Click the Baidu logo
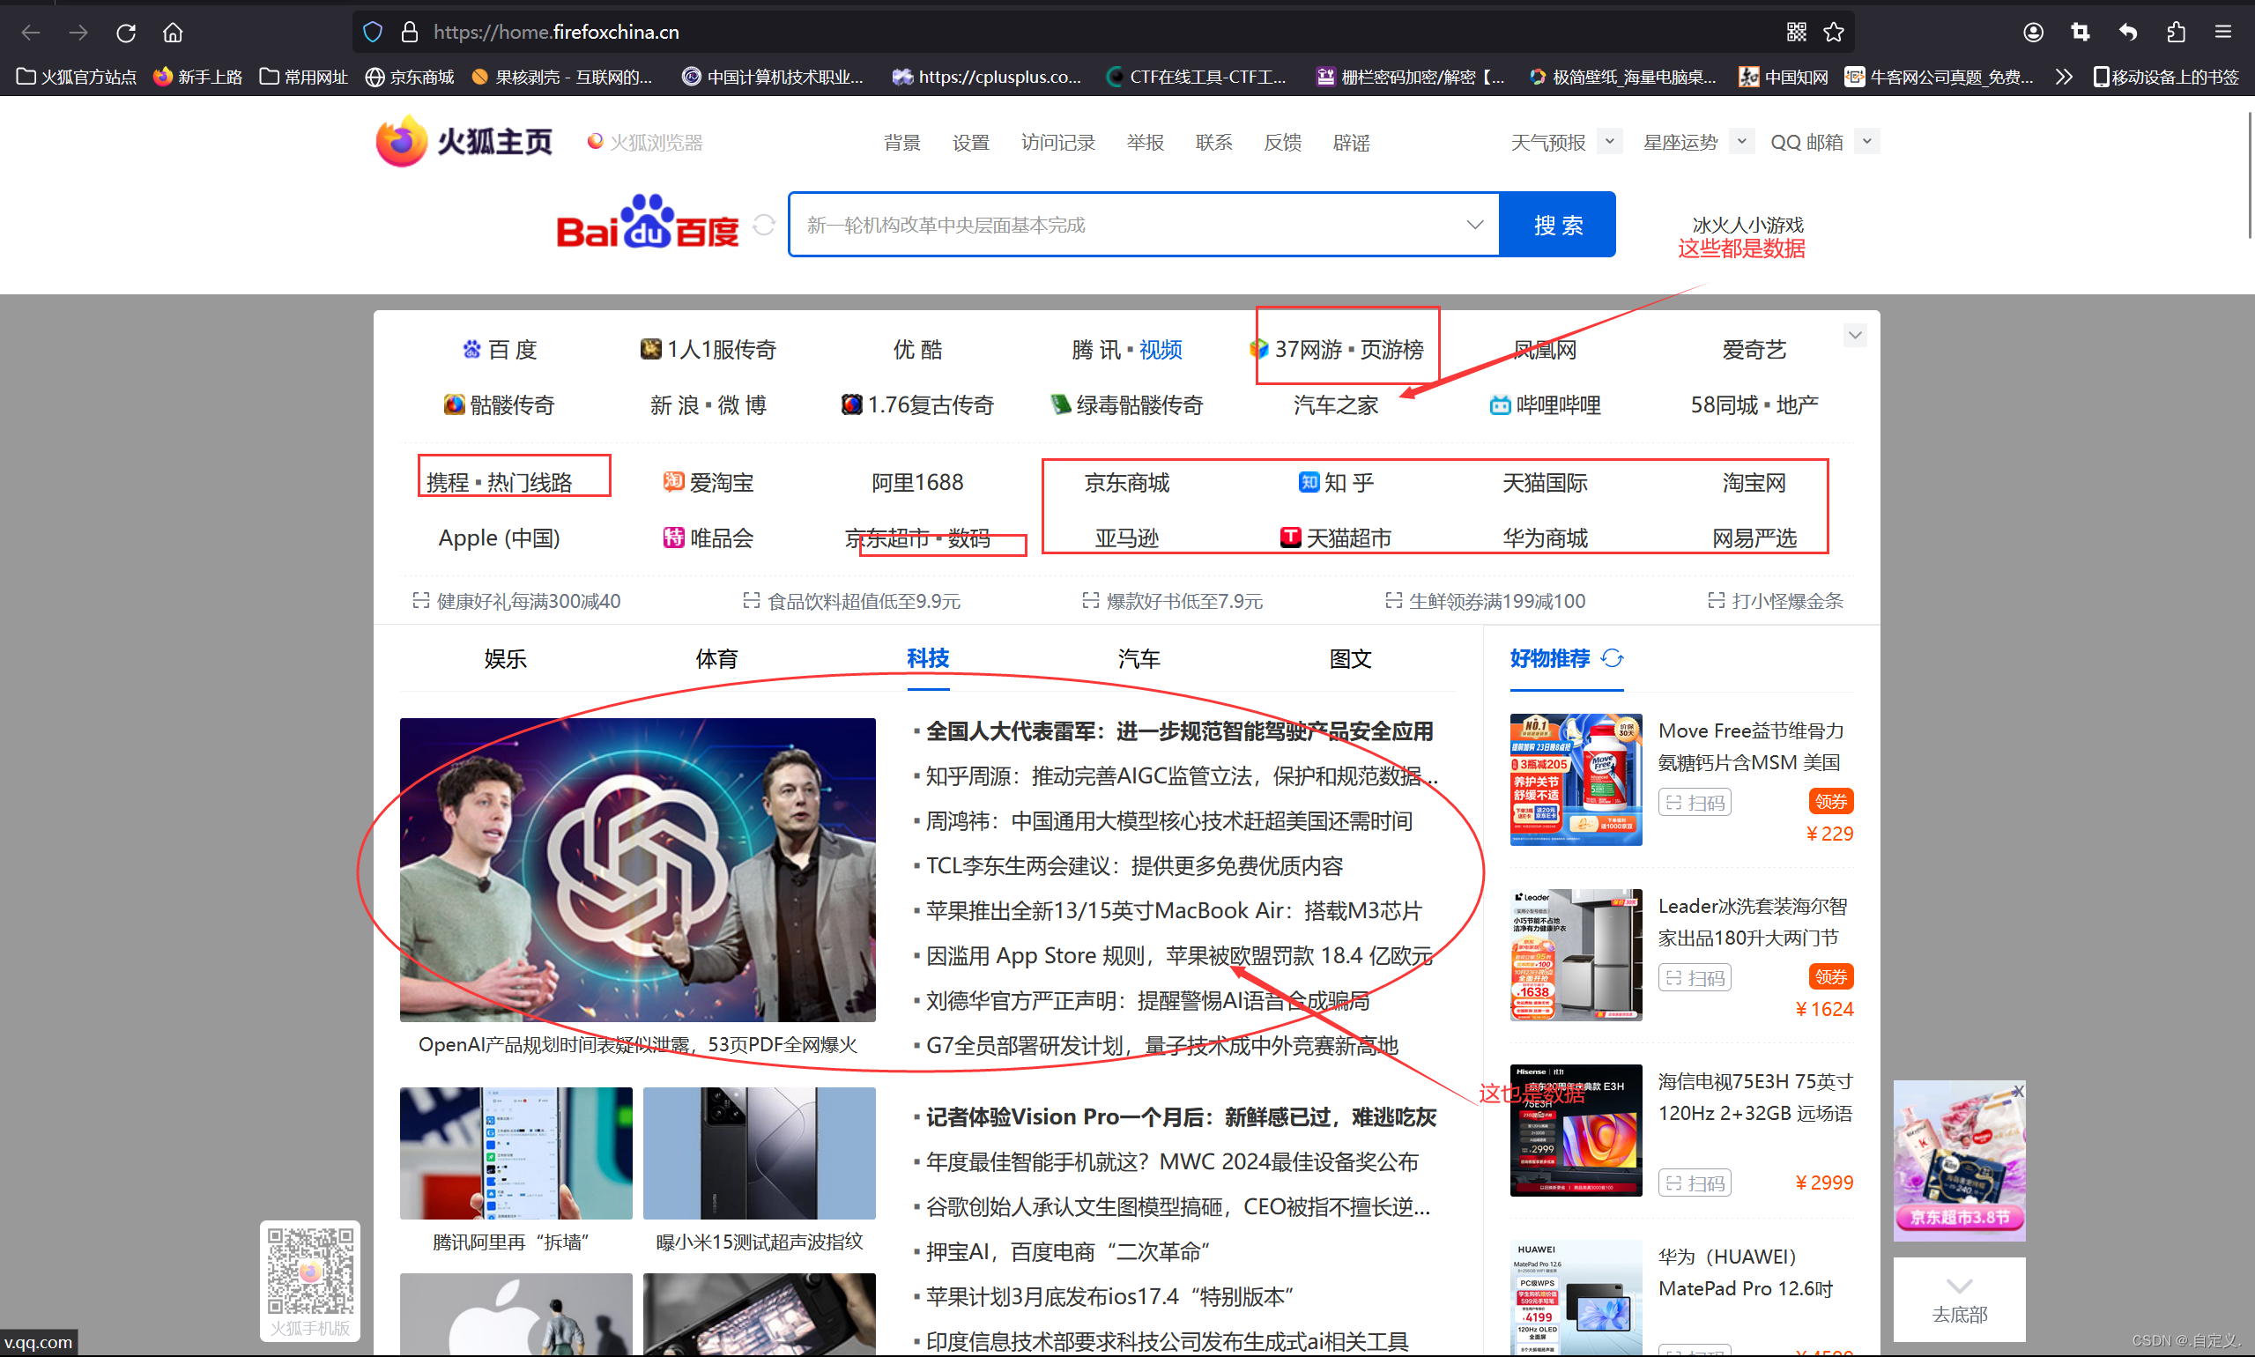The width and height of the screenshot is (2255, 1357). coord(648,222)
